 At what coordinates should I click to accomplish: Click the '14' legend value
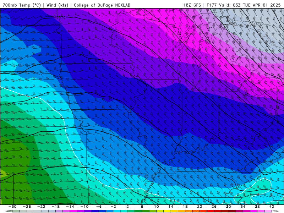[171, 207]
